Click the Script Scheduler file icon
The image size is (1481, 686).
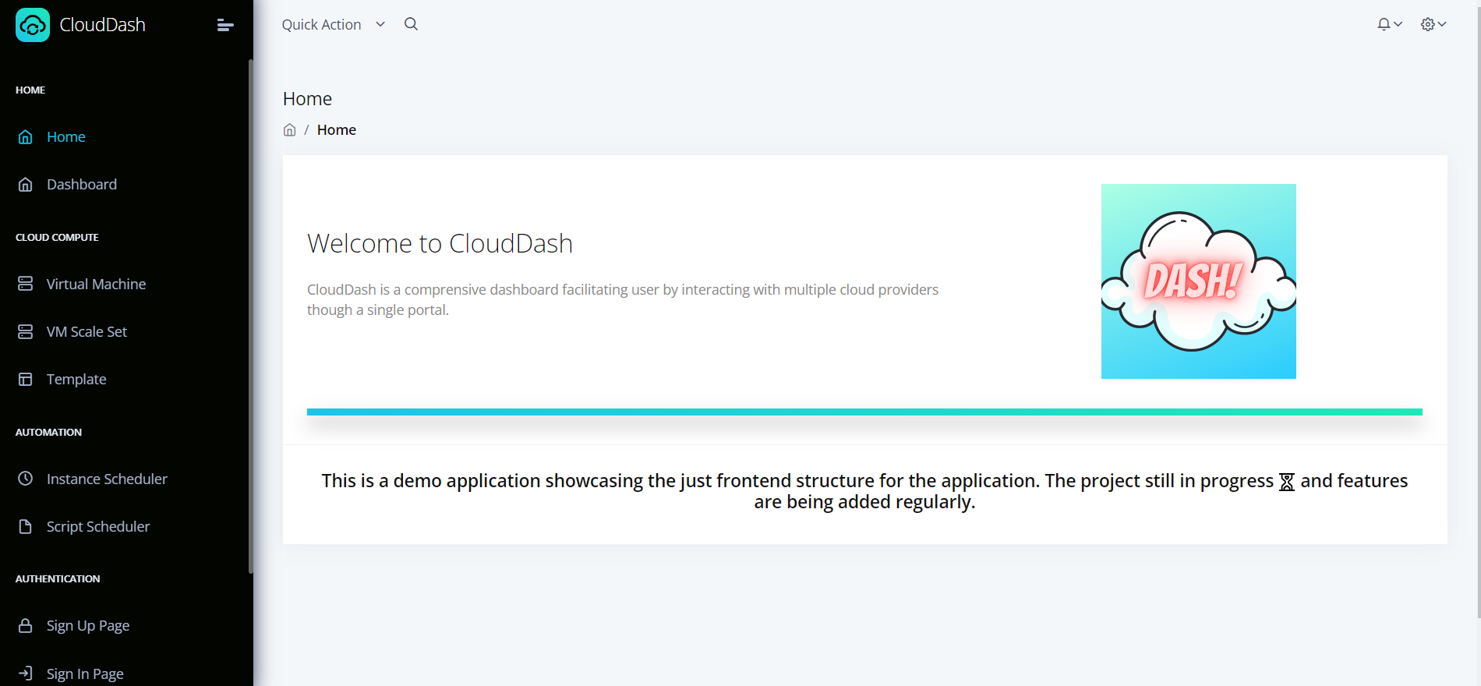26,526
